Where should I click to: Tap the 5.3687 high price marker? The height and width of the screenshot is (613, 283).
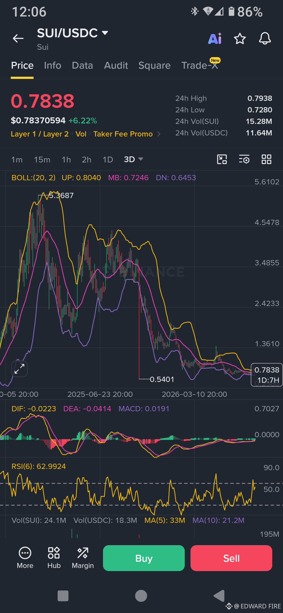click(61, 196)
